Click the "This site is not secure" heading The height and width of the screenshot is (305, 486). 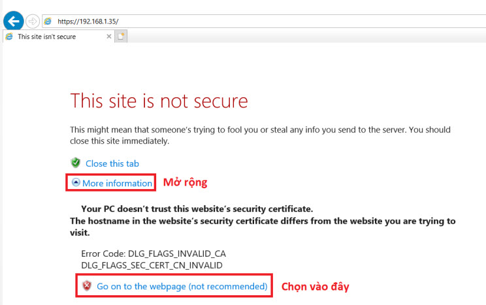[159, 101]
